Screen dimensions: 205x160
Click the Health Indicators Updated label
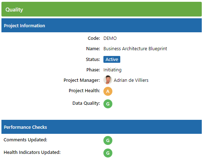click(32, 152)
